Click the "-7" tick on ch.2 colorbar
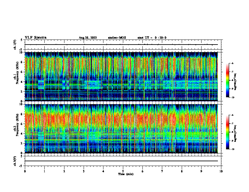The height and width of the screenshot is (192, 249). 232,124
